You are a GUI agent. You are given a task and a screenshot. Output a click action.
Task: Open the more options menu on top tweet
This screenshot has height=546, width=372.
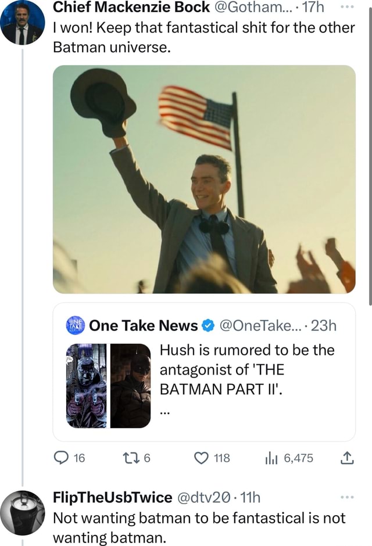coord(349,7)
